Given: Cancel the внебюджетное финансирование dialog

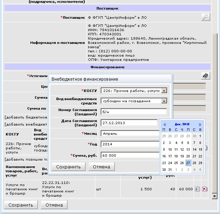Looking at the screenshot, I should pos(101,167).
